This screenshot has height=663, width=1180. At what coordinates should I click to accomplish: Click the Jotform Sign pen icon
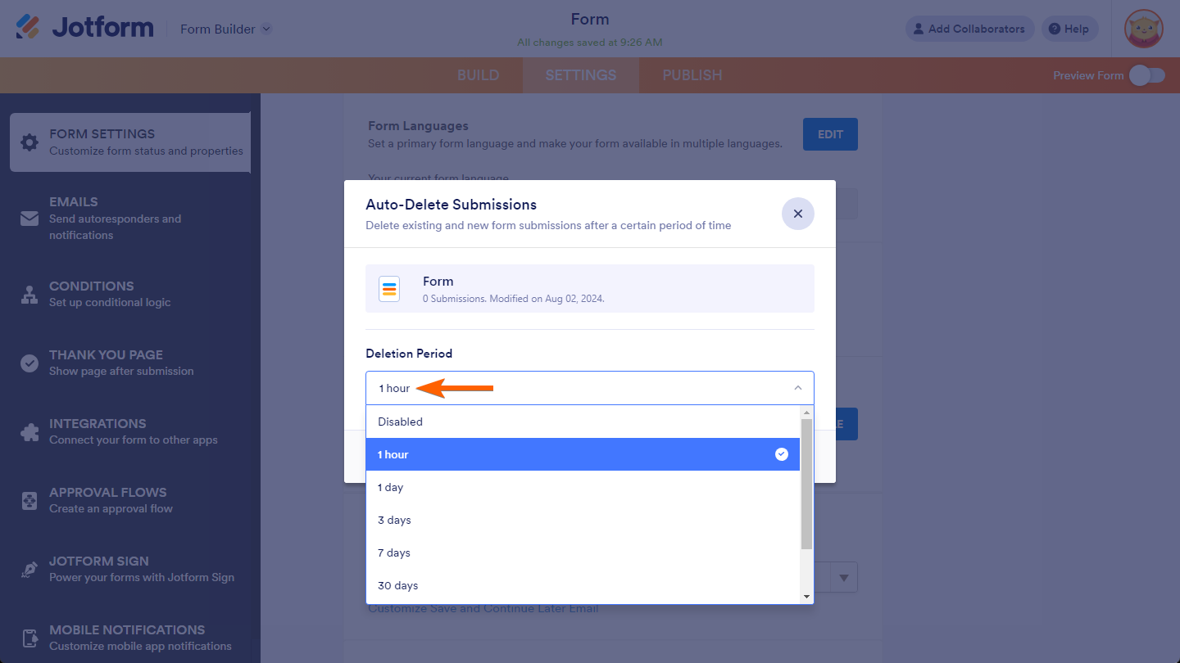point(29,570)
